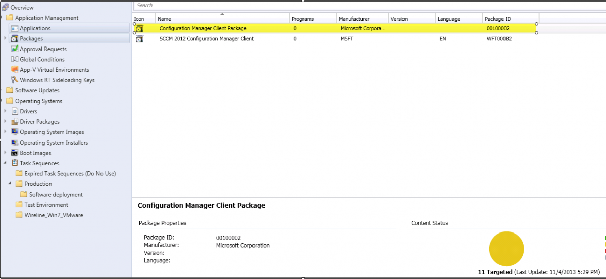Open Operating System Installers node
This screenshot has width=606, height=279.
54,143
